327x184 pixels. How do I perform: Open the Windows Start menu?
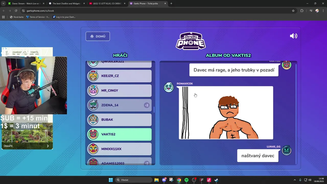[x=111, y=180]
